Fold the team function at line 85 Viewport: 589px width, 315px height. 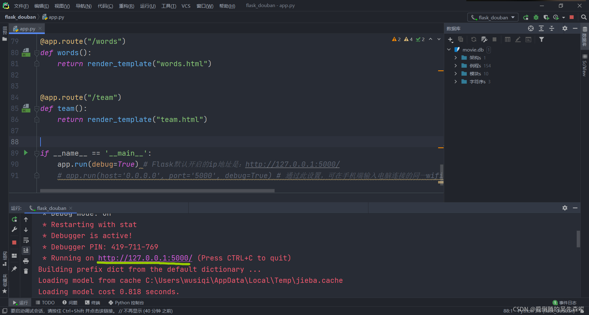pyautogui.click(x=37, y=108)
